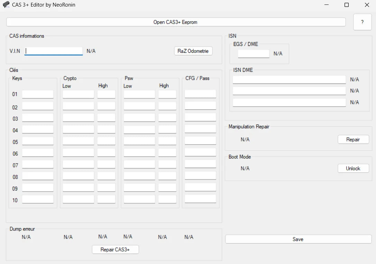Select Crypto High field in row 03
This screenshot has width=376, height=264.
click(106, 118)
